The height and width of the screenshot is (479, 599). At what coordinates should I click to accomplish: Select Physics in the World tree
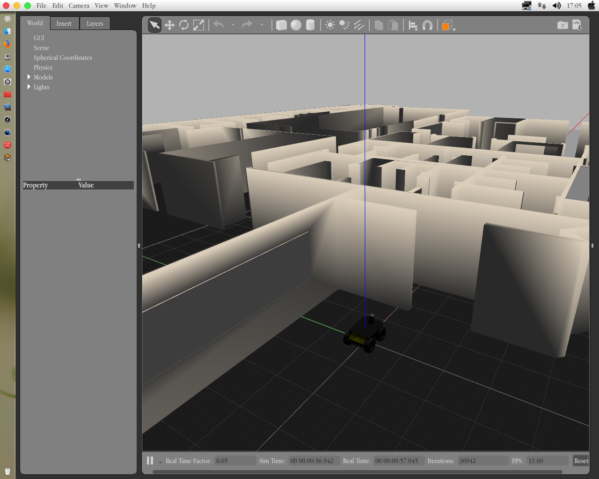click(x=43, y=67)
